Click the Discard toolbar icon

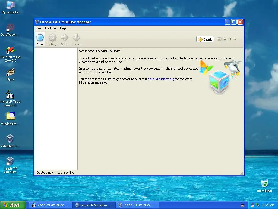click(x=76, y=39)
